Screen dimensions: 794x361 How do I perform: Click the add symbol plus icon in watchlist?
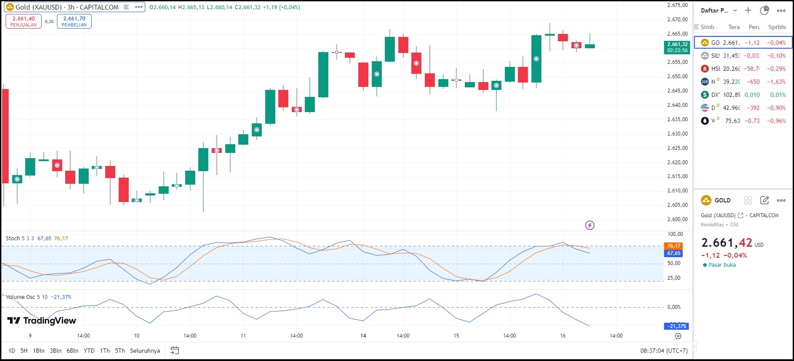pyautogui.click(x=748, y=10)
